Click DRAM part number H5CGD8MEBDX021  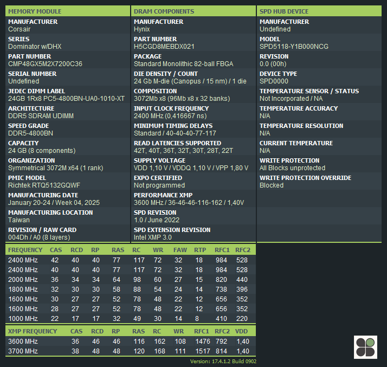click(164, 47)
